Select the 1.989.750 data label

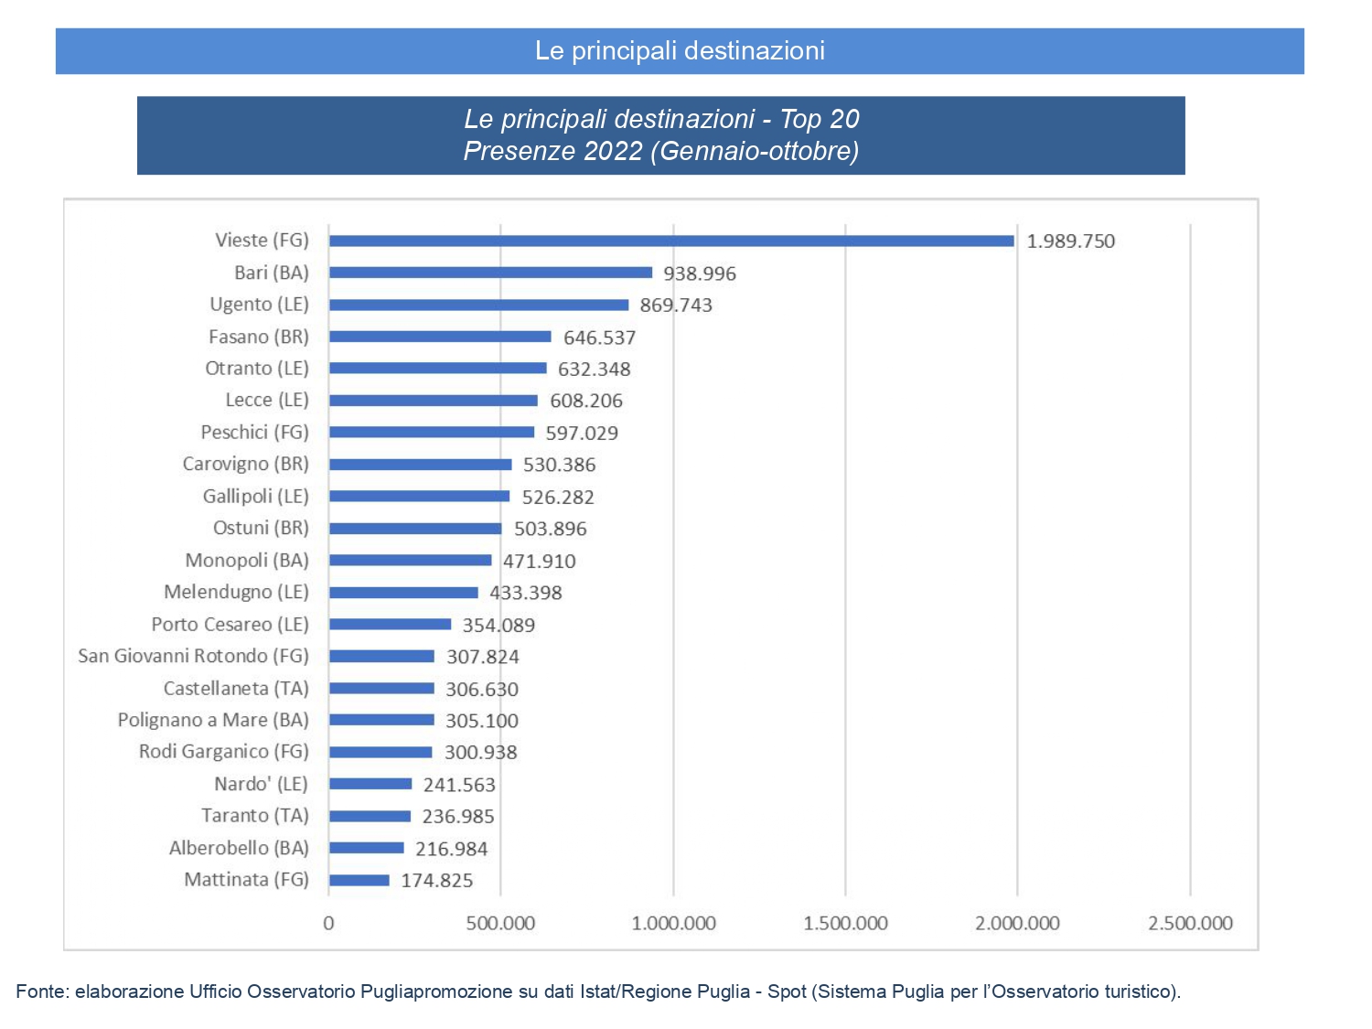pyautogui.click(x=1070, y=241)
